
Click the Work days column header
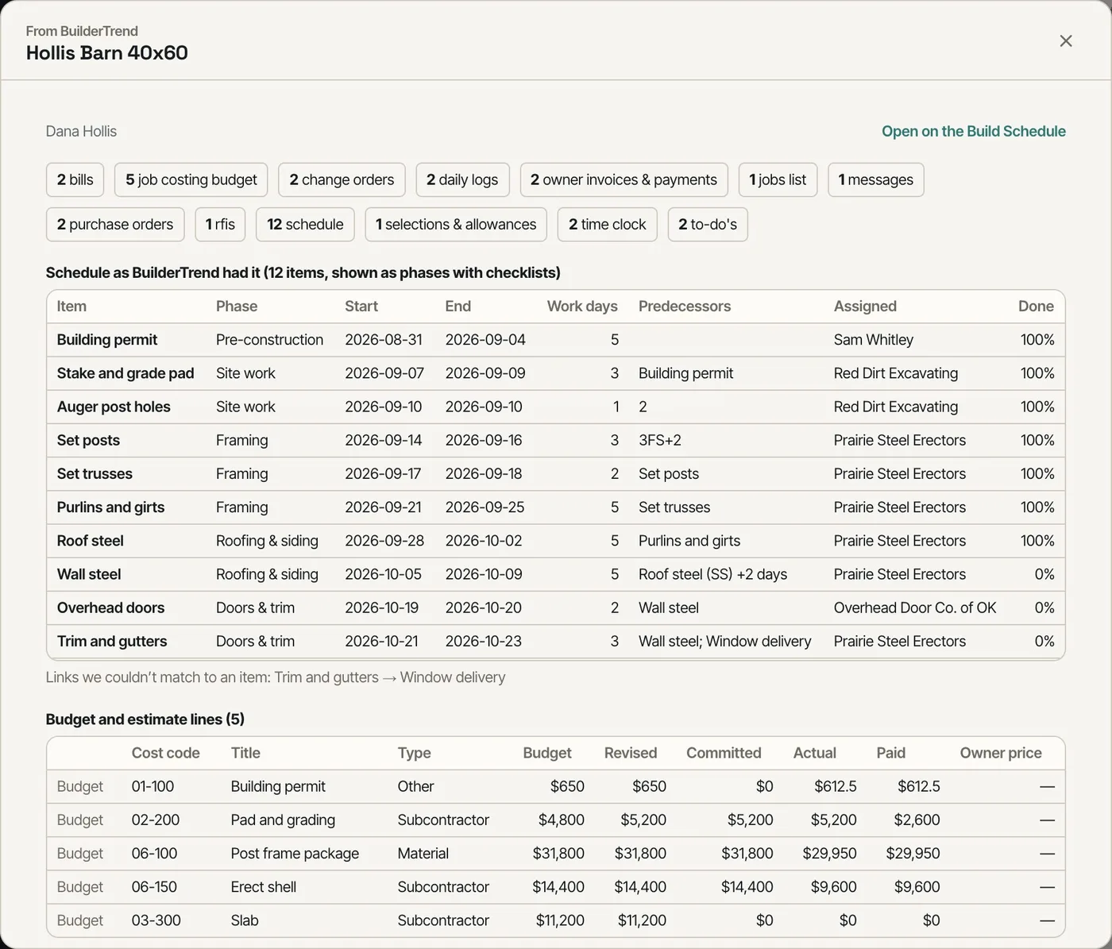click(582, 307)
